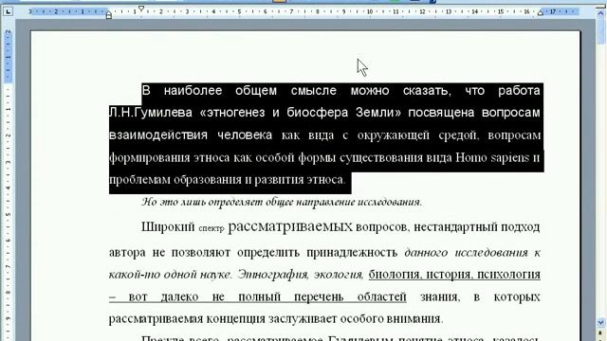The width and height of the screenshot is (607, 341).
Task: Click the word "посвящена" in selection
Action: tap(441, 113)
